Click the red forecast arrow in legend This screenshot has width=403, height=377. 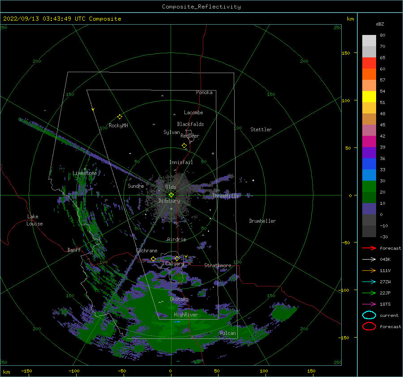click(x=369, y=248)
